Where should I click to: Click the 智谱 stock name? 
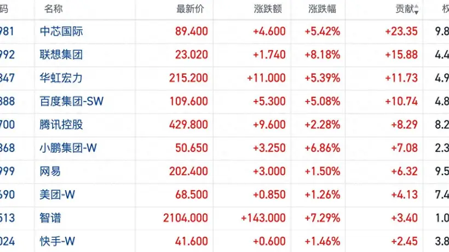click(50, 218)
